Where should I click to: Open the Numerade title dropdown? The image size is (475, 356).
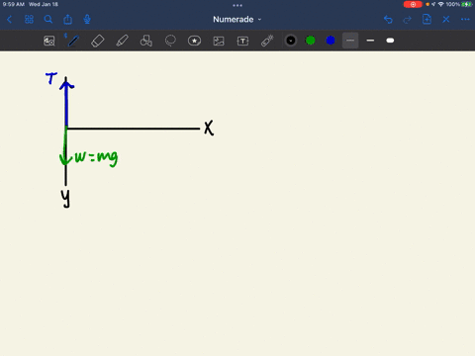237,20
